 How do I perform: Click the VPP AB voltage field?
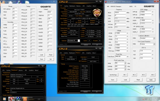[x=146, y=12]
